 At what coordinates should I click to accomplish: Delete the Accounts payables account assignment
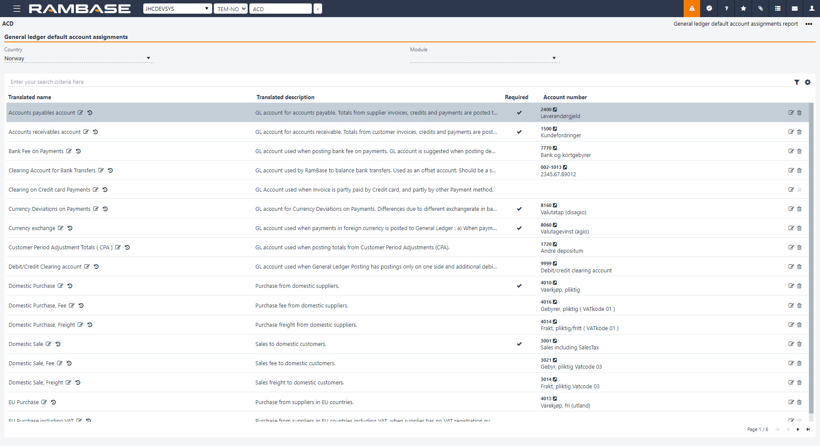click(x=799, y=113)
